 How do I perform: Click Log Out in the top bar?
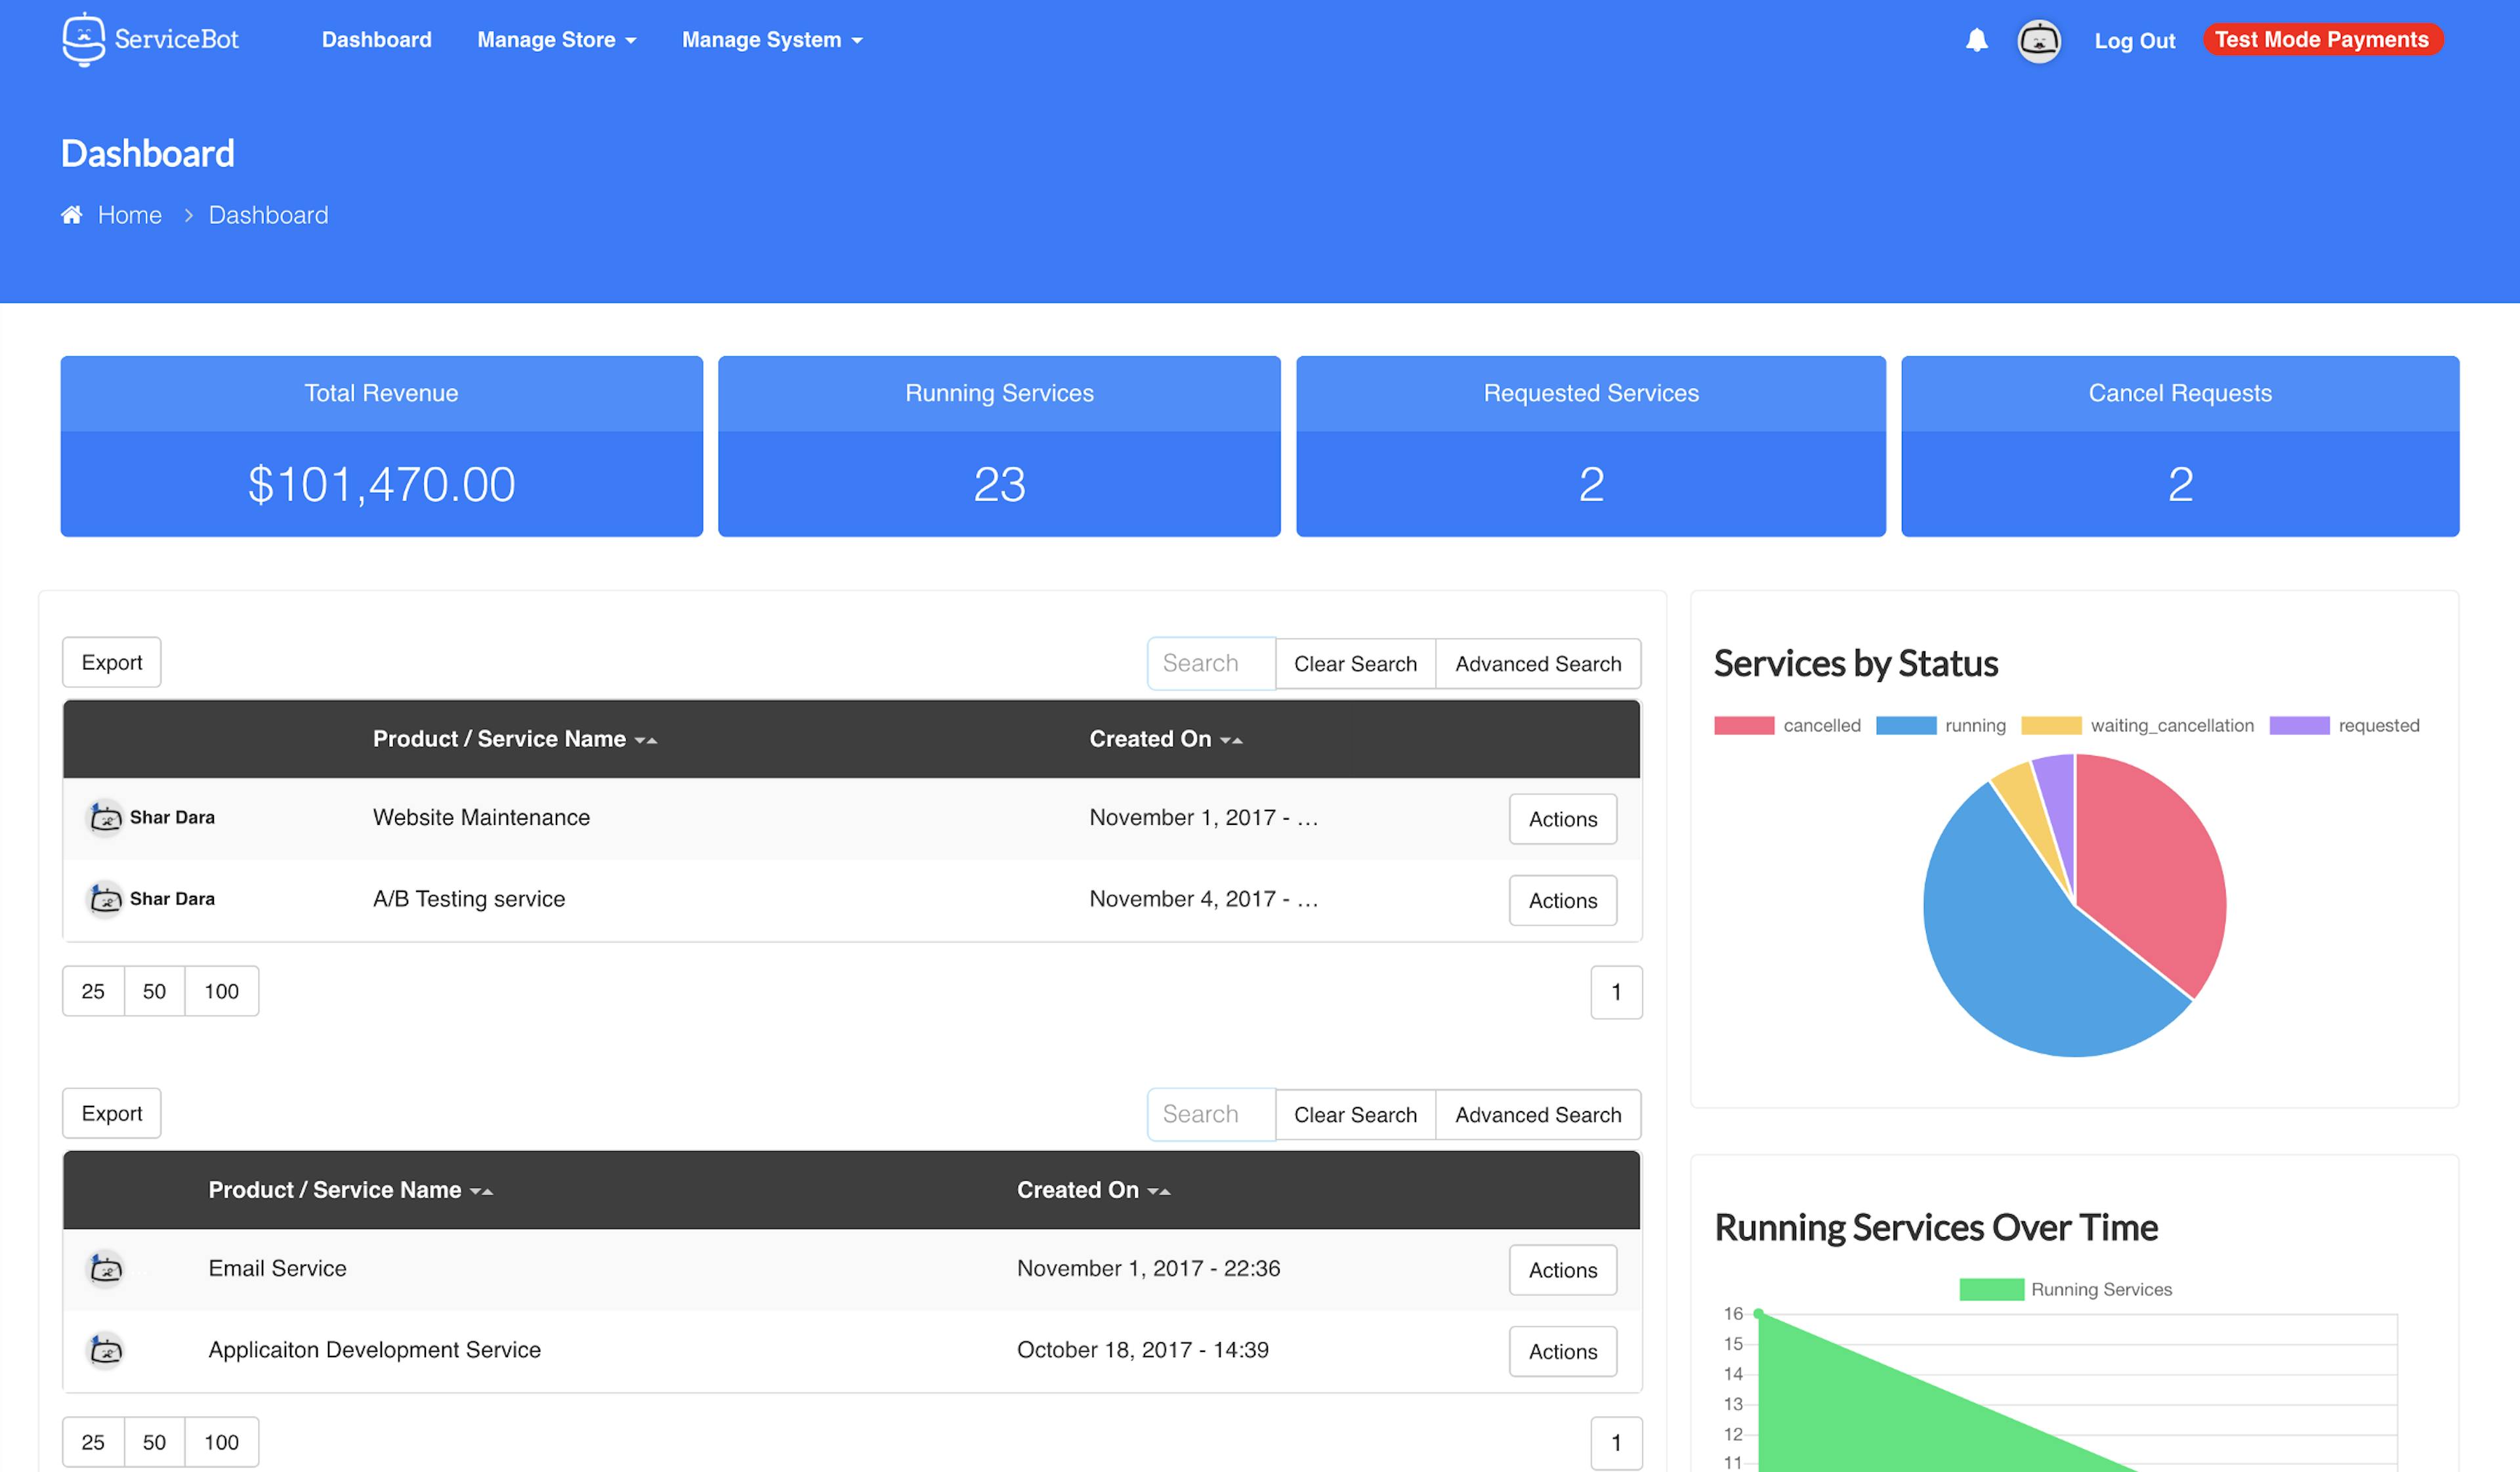2135,41
